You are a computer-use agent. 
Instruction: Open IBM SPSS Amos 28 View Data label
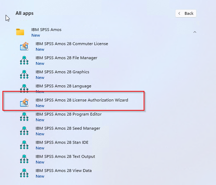tap(64, 171)
